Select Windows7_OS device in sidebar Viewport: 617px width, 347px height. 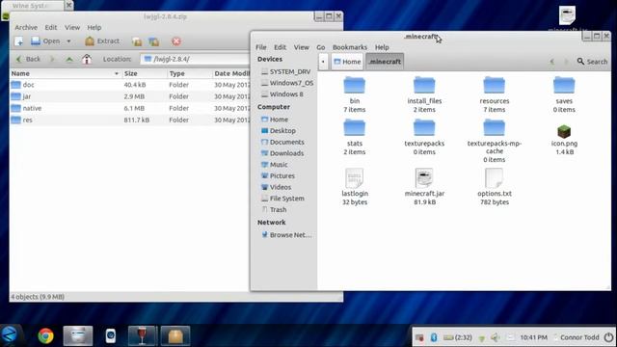point(287,83)
